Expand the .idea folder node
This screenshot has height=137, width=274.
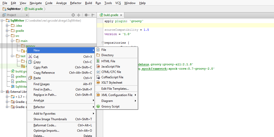[x=7, y=25]
